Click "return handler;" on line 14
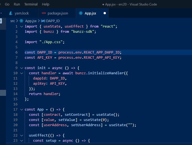The image size is (192, 145). click(45, 94)
